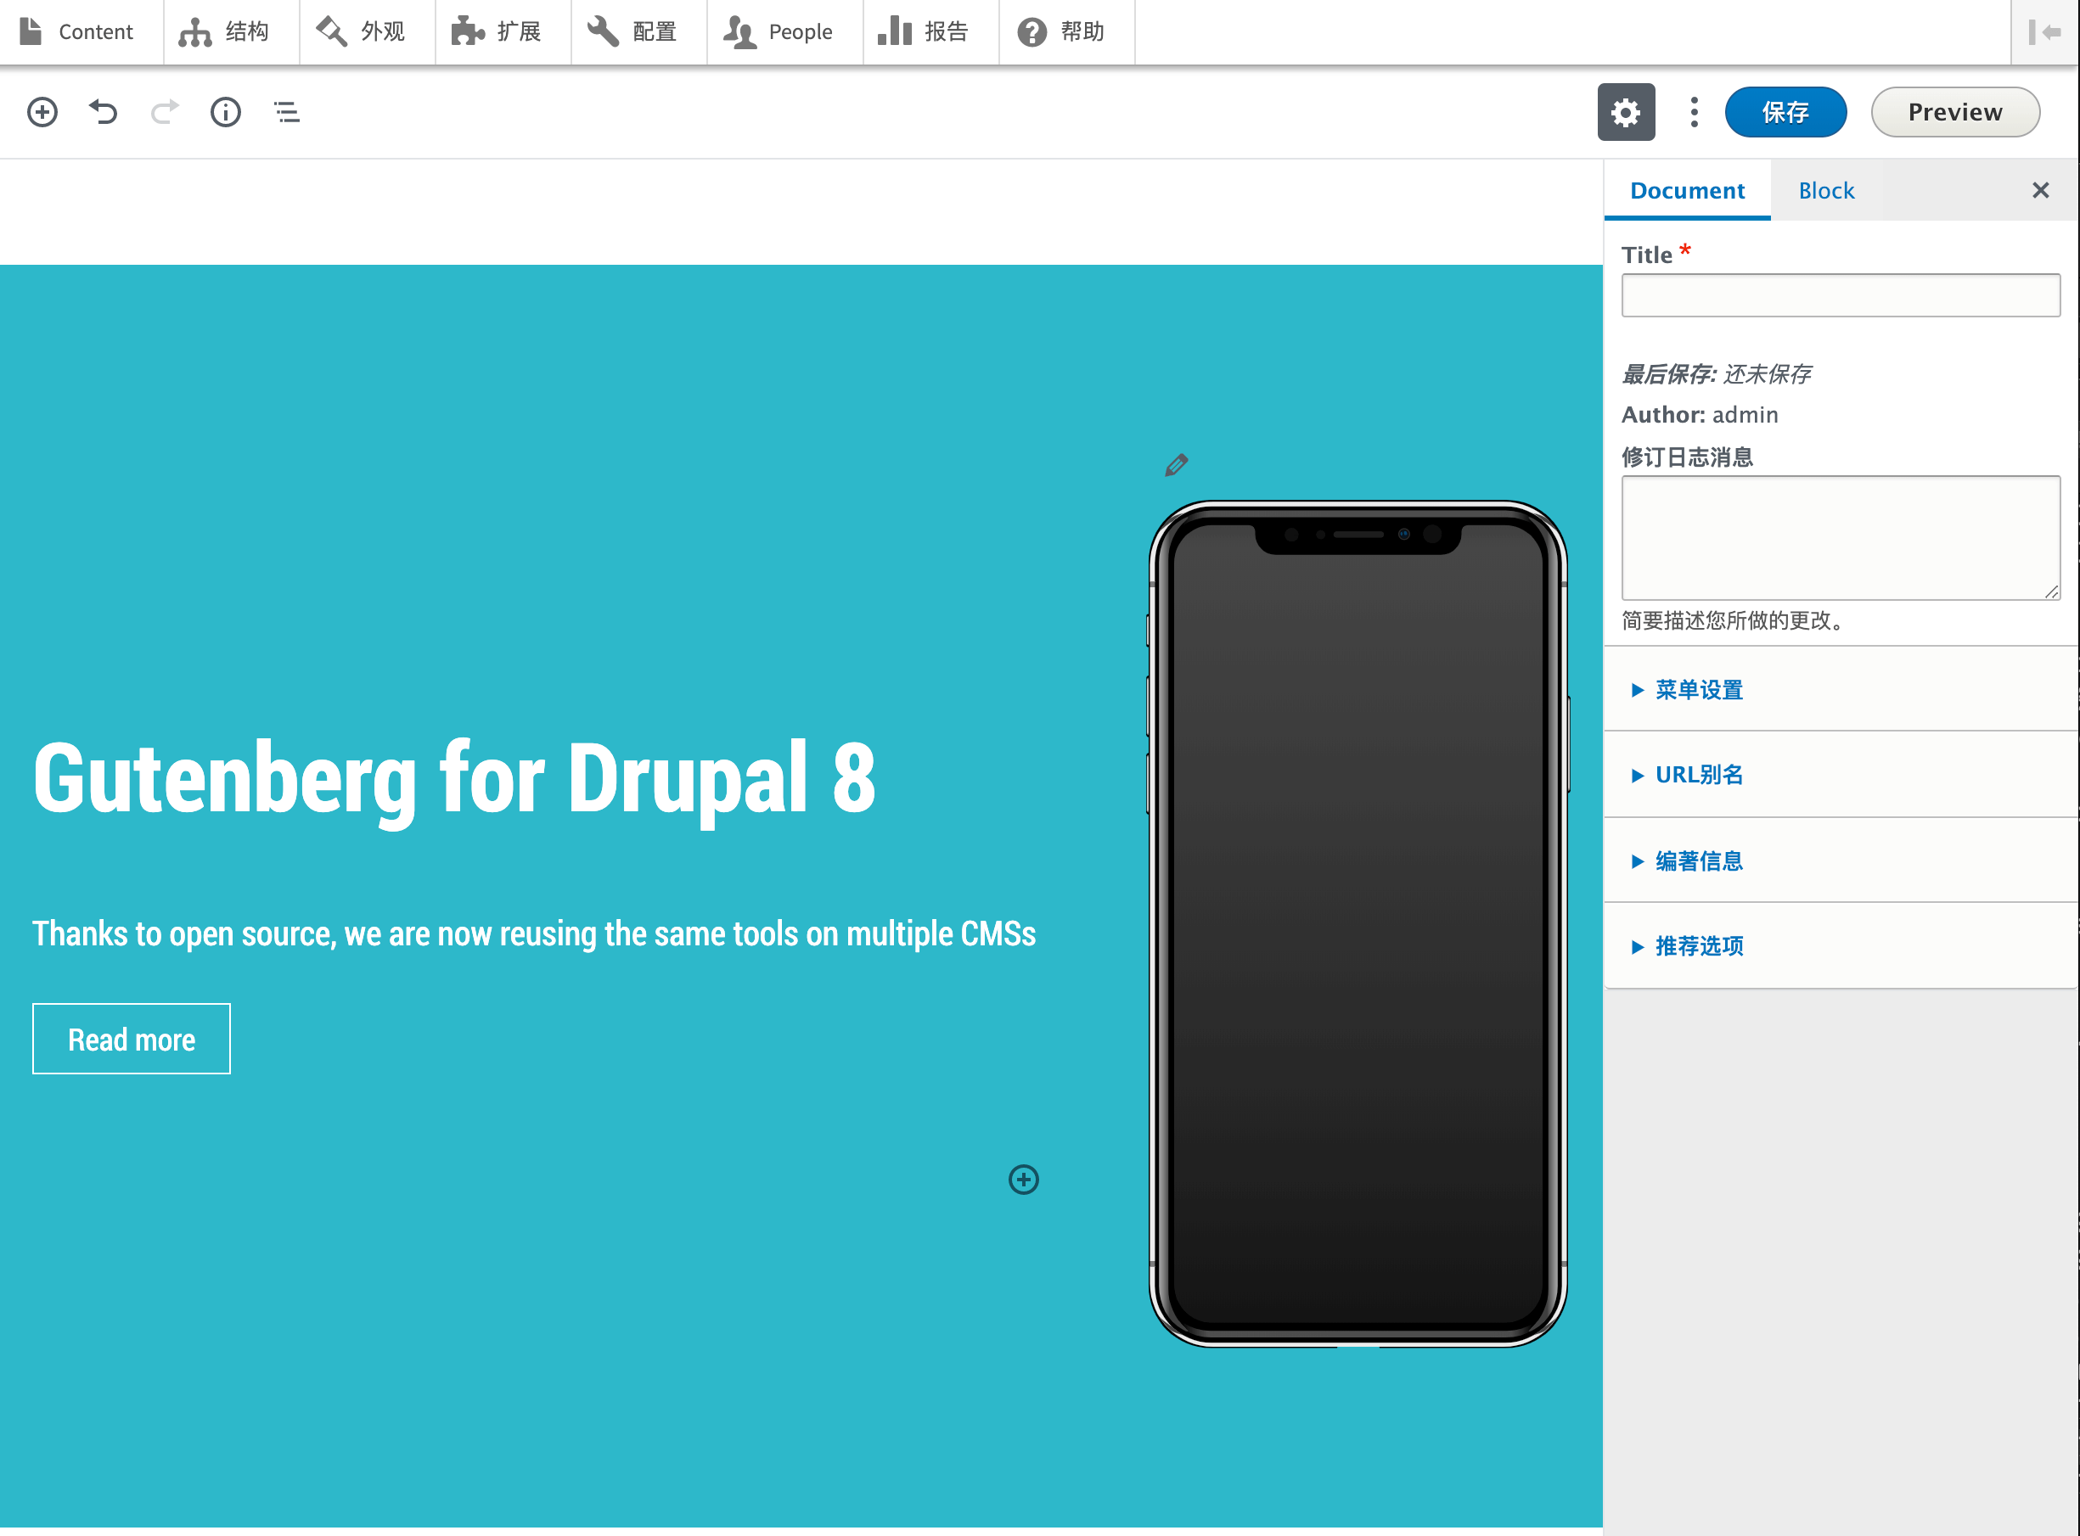Undo the last change

[104, 113]
